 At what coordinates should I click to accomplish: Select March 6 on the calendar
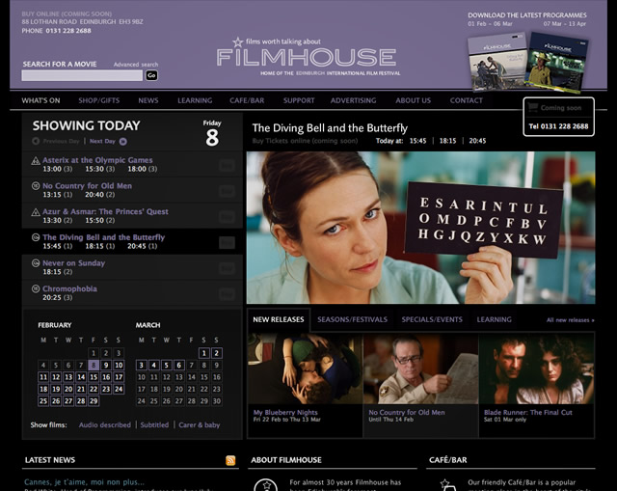coord(179,365)
